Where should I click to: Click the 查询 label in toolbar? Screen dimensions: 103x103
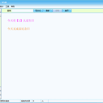click(x=9, y=11)
